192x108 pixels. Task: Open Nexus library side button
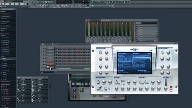coord(115,55)
